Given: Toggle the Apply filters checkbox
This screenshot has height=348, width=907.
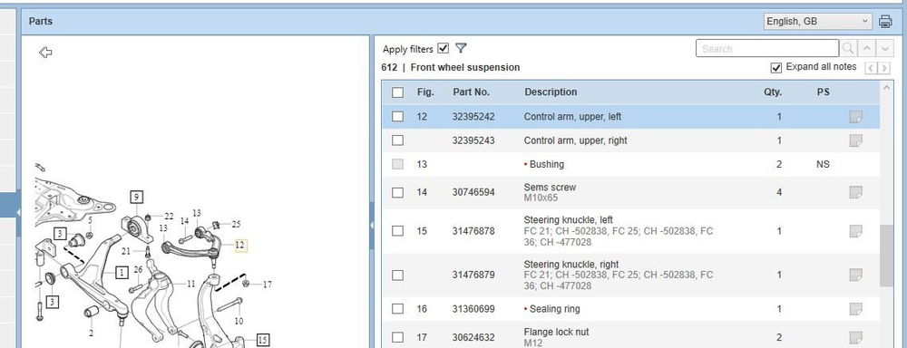Looking at the screenshot, I should (444, 48).
